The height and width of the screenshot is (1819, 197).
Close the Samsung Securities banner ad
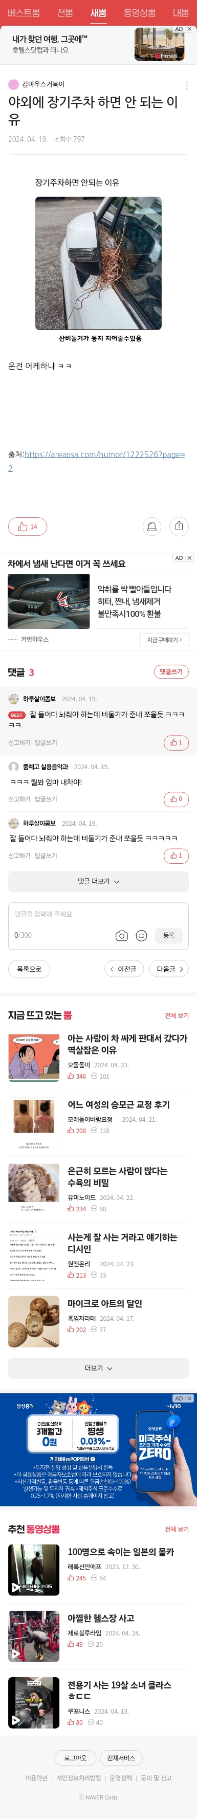pyautogui.click(x=189, y=1398)
